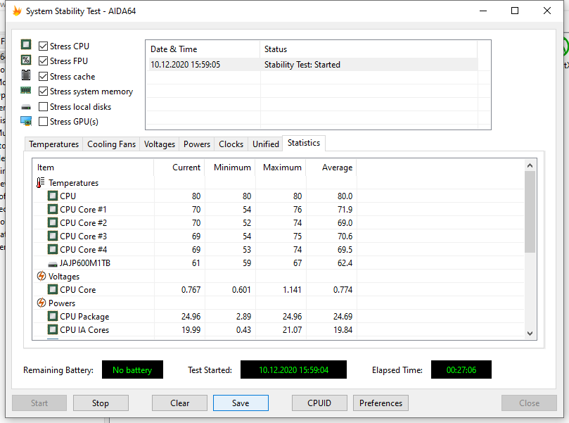569x423 pixels.
Task: Click the thermometer icon of the Temperatures group
Action: tap(40, 182)
